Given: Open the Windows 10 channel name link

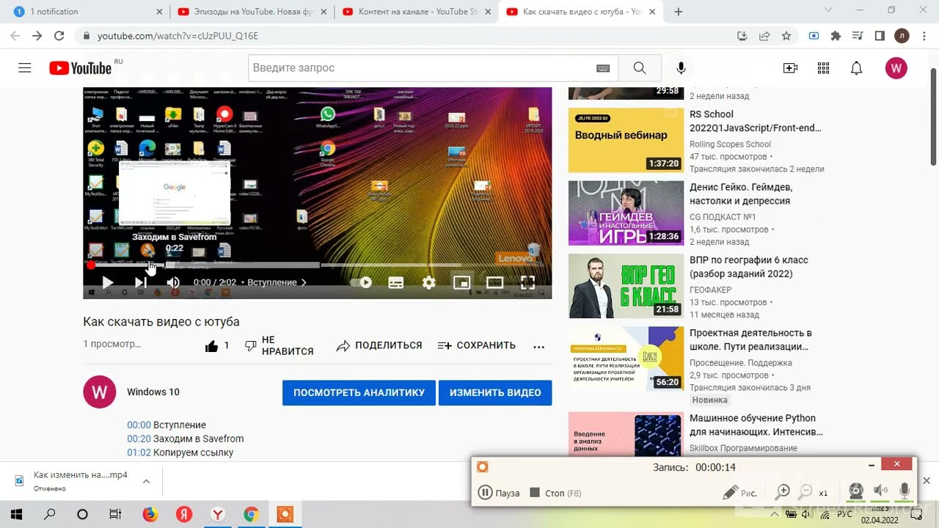Looking at the screenshot, I should coord(153,392).
